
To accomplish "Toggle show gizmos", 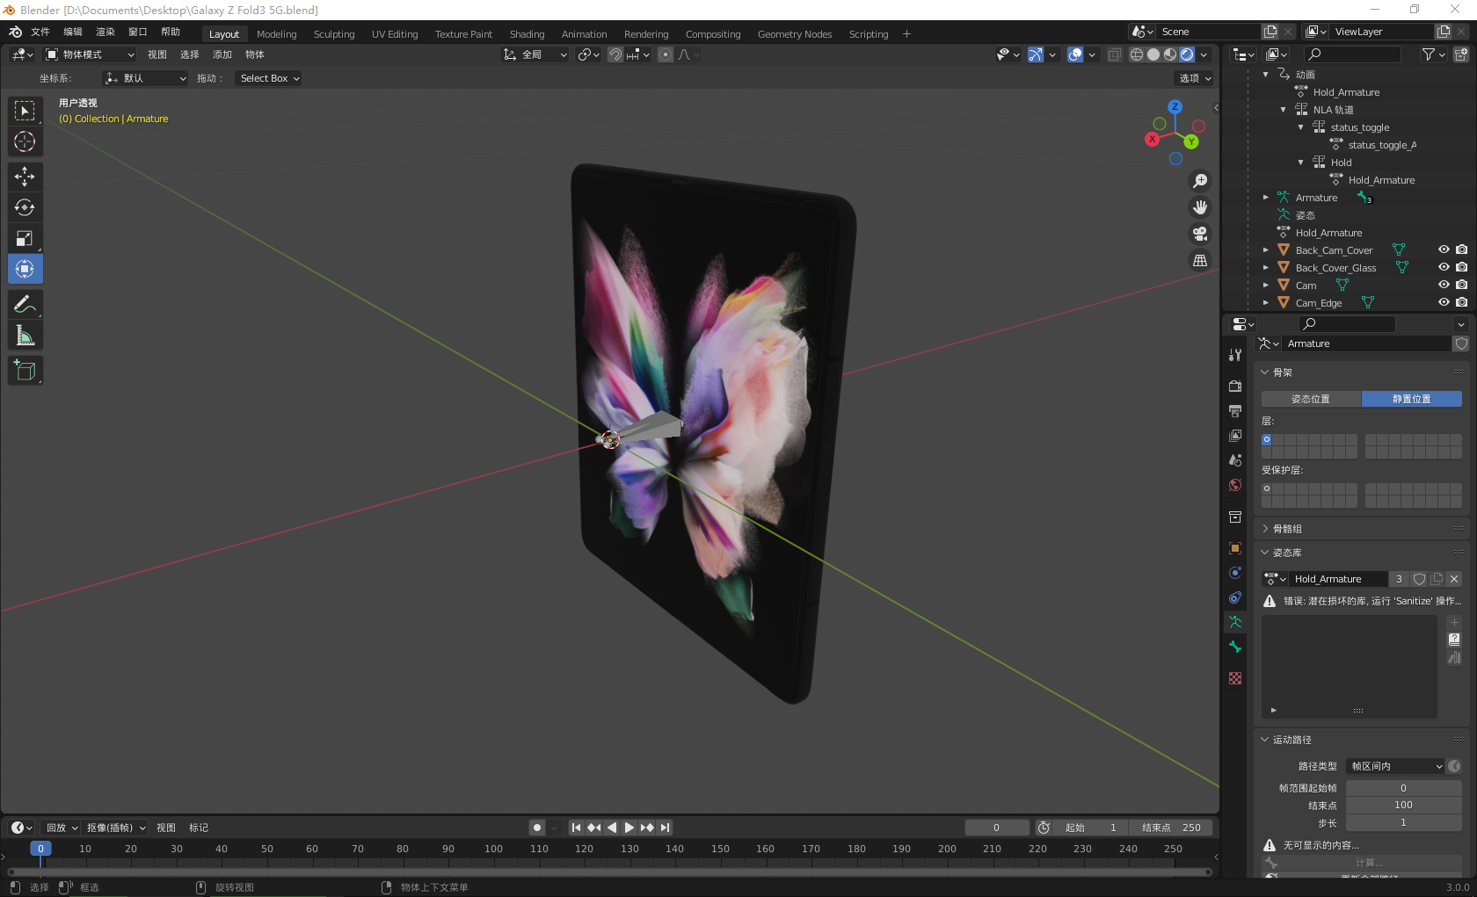I will pyautogui.click(x=1036, y=54).
